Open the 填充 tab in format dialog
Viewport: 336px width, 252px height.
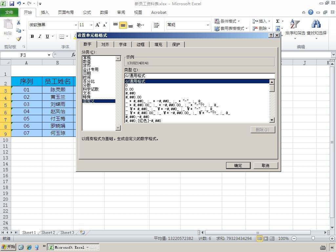coord(158,44)
